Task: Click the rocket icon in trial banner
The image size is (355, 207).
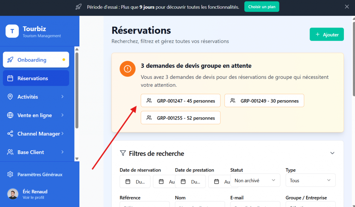Action: click(x=79, y=7)
